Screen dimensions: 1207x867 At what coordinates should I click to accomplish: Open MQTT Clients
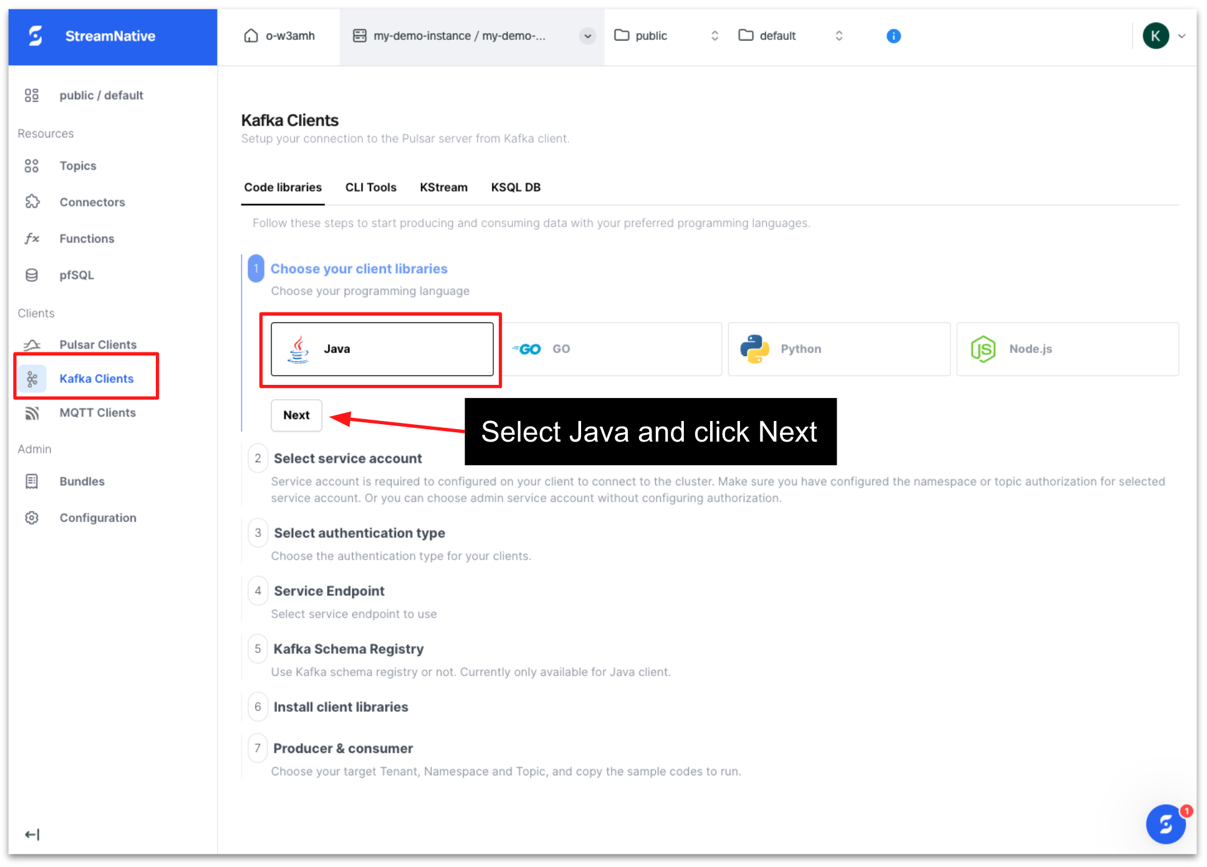97,412
